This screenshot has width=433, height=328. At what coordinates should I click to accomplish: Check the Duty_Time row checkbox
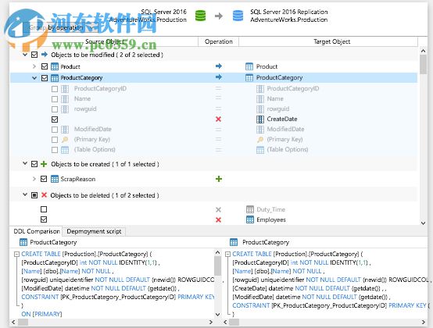point(44,209)
